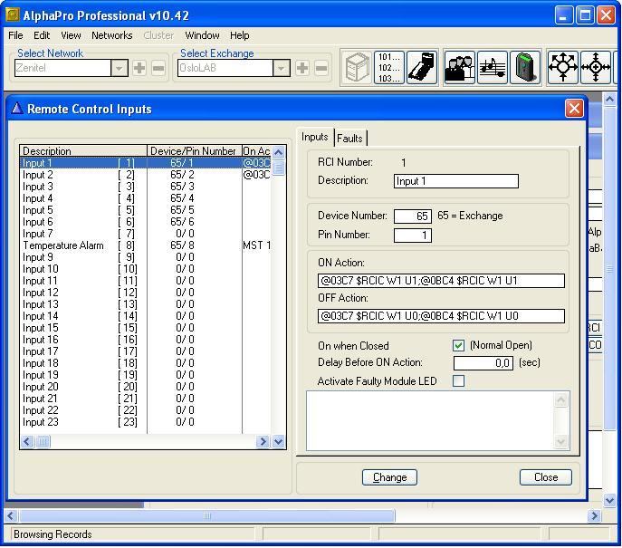
Task: Click the plus button beside Select Network
Action: 139,68
